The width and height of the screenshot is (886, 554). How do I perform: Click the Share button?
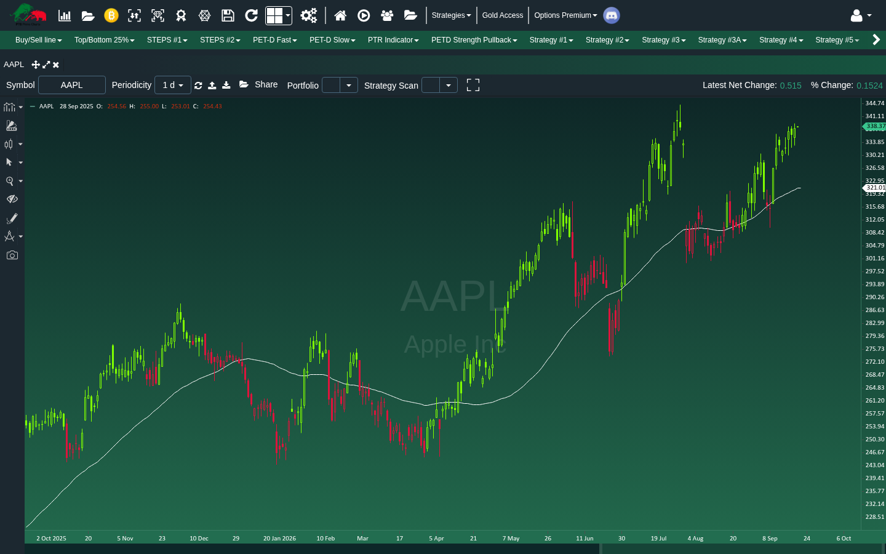point(266,84)
